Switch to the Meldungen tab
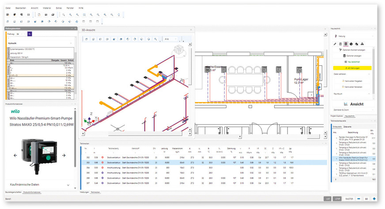The height and width of the screenshot is (209, 385). tap(84, 193)
